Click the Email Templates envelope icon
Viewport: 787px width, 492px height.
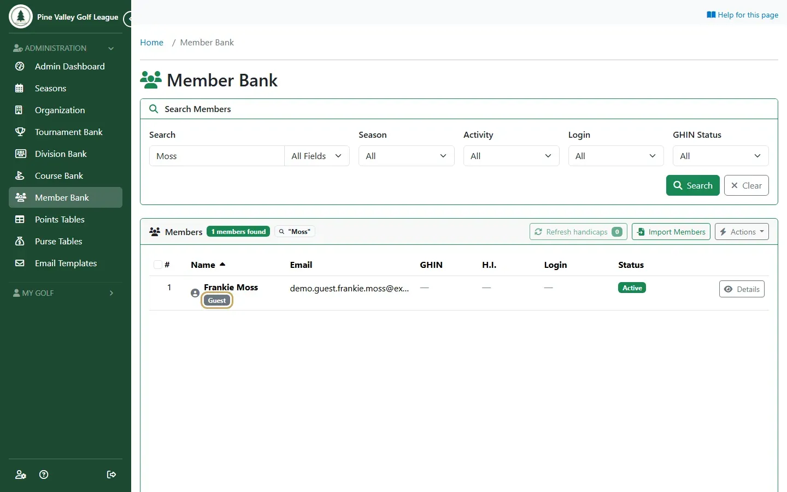click(20, 263)
